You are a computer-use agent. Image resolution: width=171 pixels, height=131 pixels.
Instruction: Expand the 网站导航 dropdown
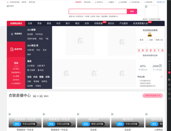(149, 2)
